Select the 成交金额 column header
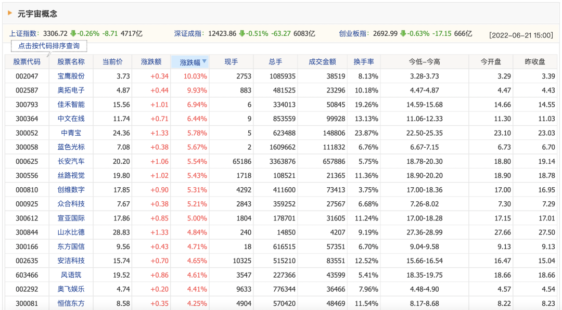 (322, 62)
